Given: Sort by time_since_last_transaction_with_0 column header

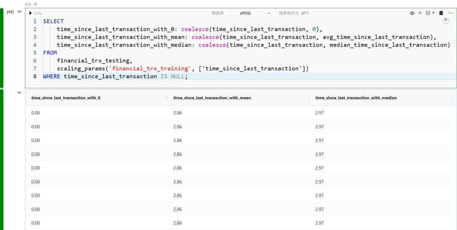Looking at the screenshot, I should pyautogui.click(x=66, y=98).
